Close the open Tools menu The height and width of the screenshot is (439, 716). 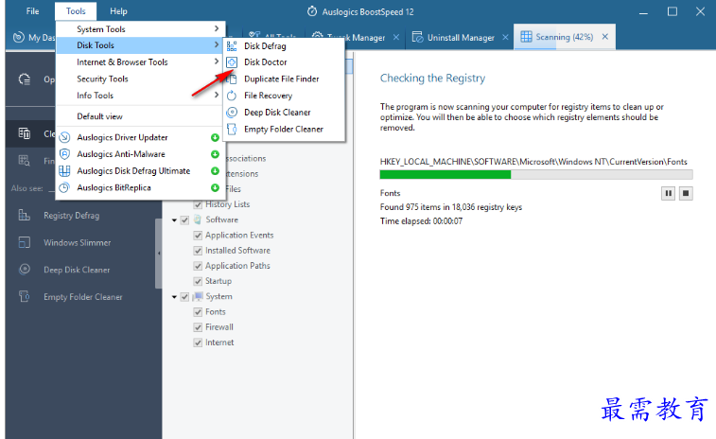(76, 11)
